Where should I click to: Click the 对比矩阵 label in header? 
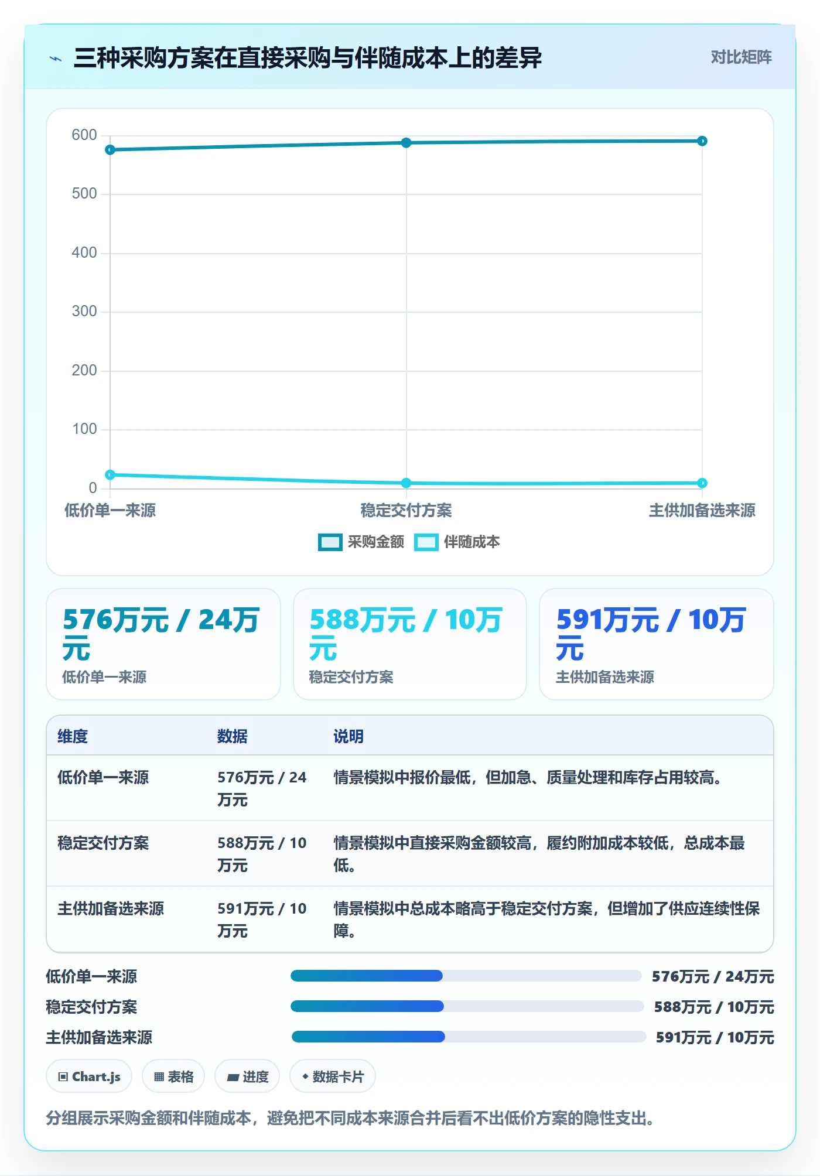pos(741,57)
